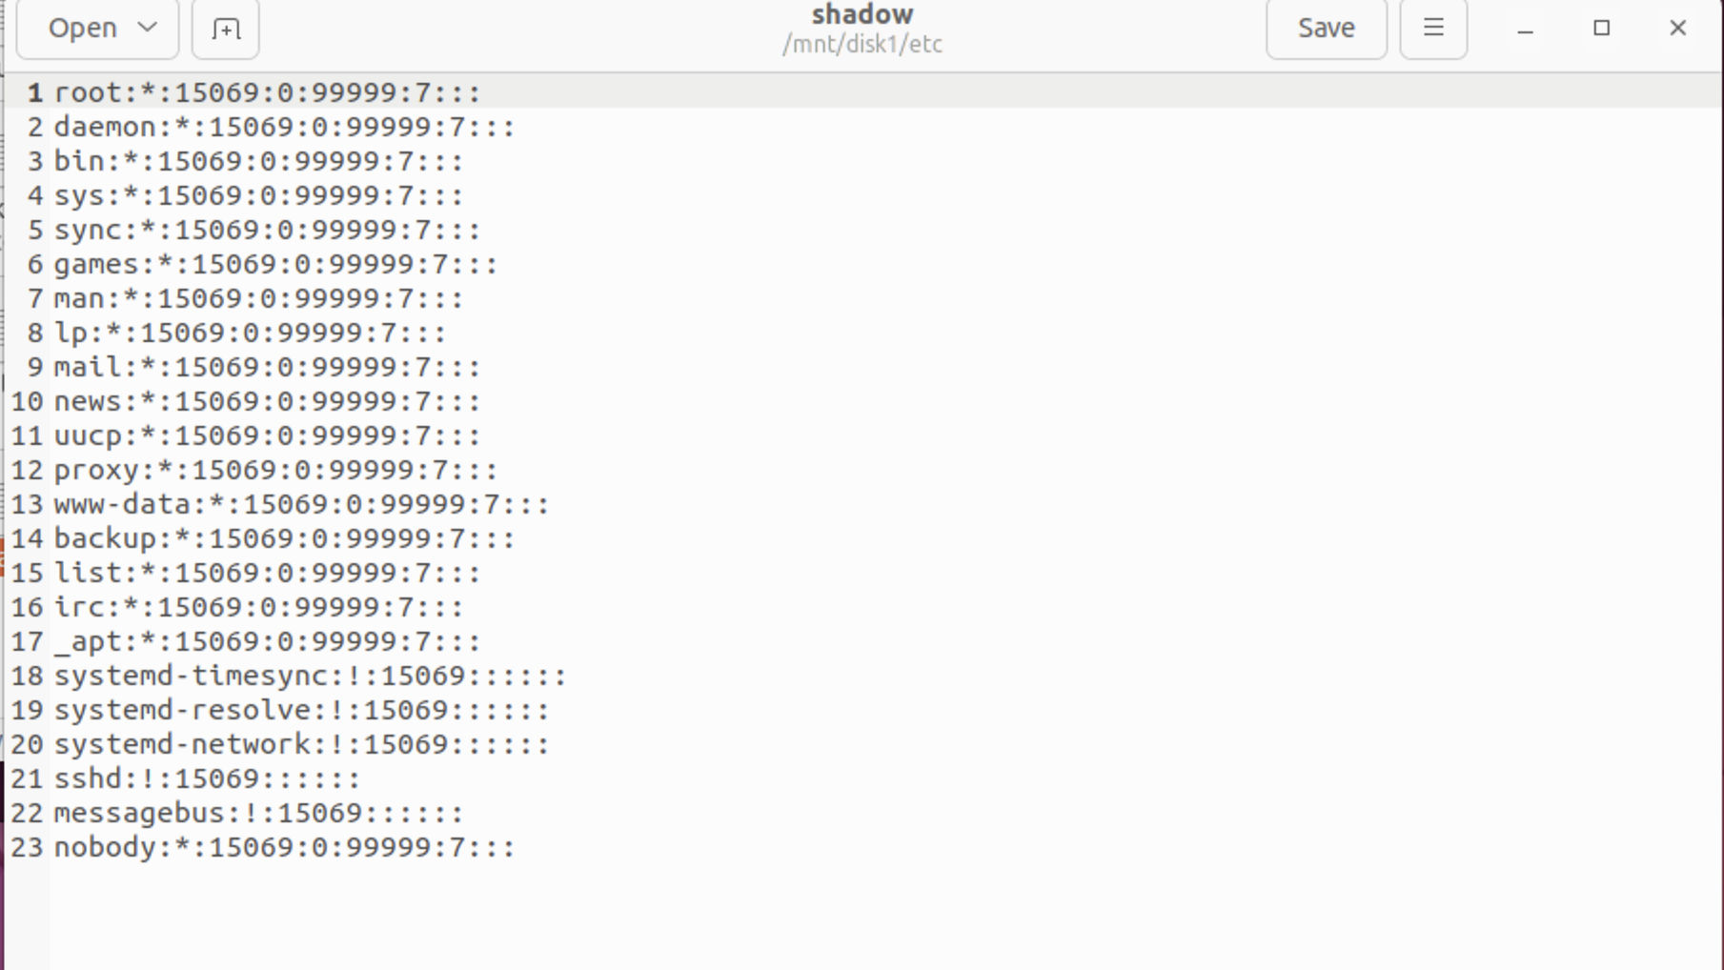Screen dimensions: 1724x970
Task: Click the shadow file title
Action: coord(862,14)
